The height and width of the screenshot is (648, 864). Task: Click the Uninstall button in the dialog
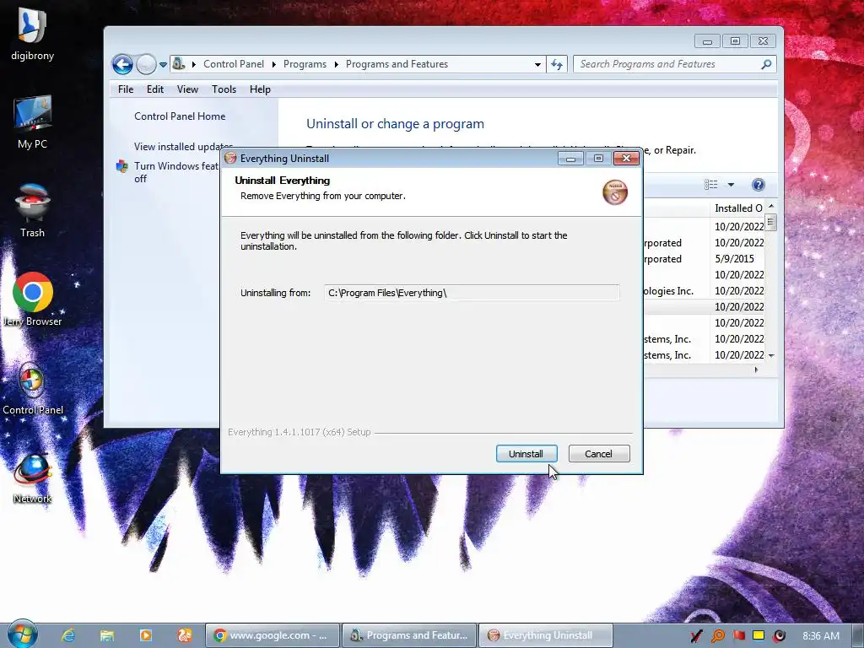coord(526,453)
